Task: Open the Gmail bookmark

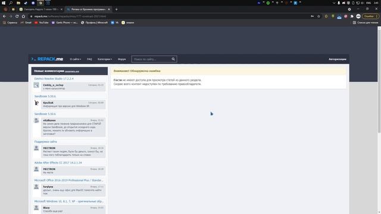Action: pyautogui.click(x=26, y=23)
